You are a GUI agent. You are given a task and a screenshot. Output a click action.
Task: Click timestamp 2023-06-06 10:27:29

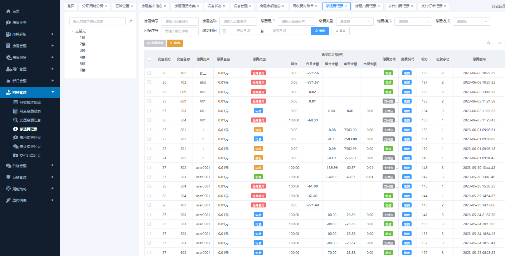point(479,73)
